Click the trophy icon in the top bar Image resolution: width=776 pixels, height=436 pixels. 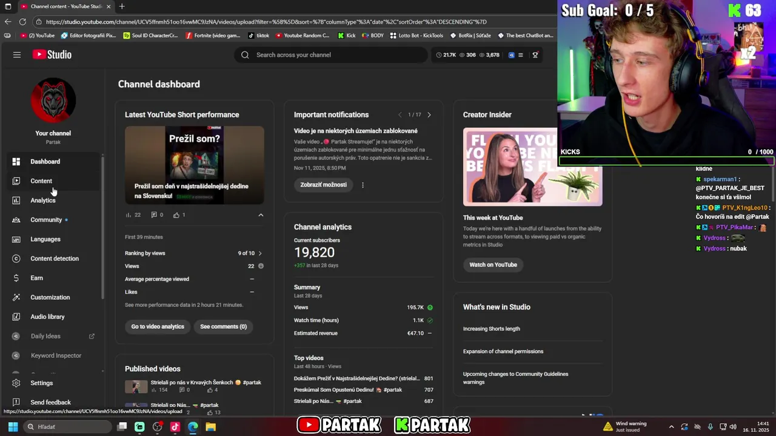pos(535,55)
